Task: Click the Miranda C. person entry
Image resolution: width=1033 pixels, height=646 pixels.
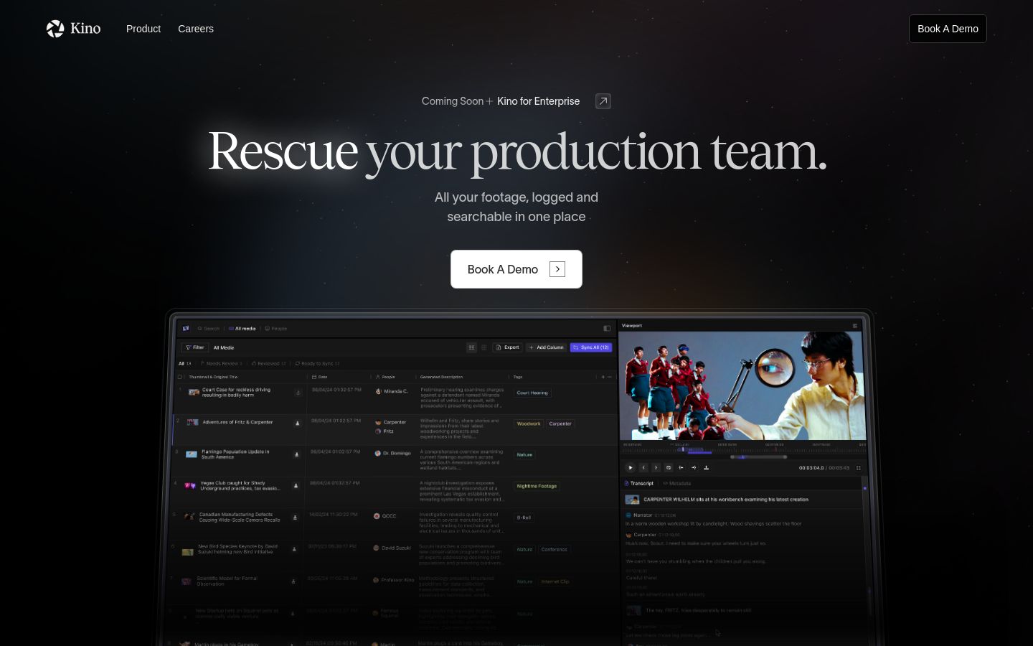Action: coord(392,391)
